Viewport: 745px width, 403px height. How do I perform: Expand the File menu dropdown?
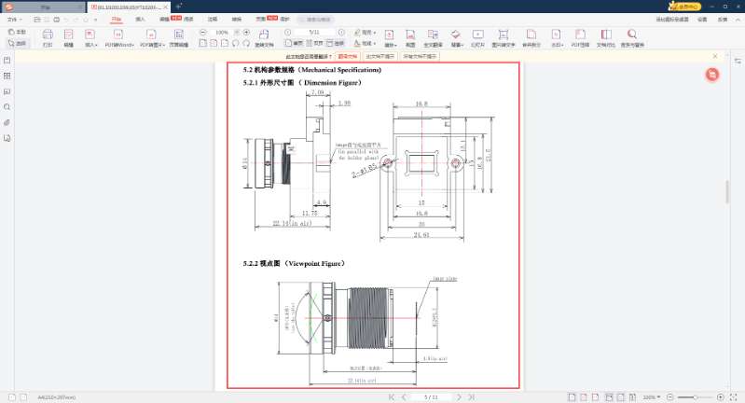tap(14, 19)
